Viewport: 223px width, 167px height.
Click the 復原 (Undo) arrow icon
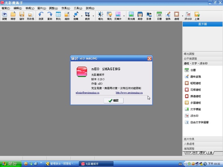coord(41,16)
